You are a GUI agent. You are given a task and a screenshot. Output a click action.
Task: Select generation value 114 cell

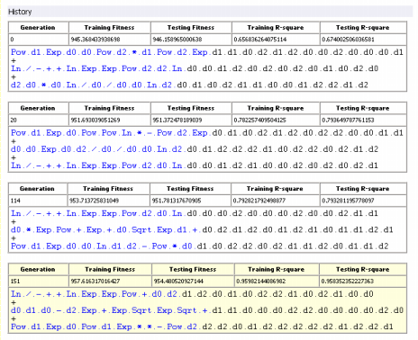click(38, 201)
